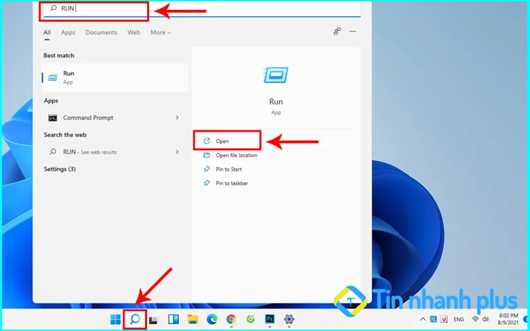
Task: Select the Command Prompt app result
Action: [115, 118]
